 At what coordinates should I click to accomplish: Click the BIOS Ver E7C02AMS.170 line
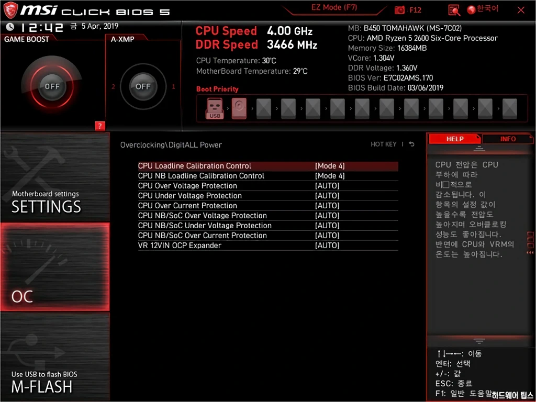coord(390,77)
